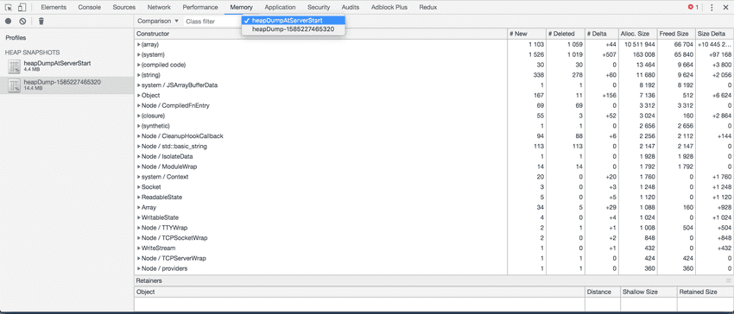
Task: Sort by the # New column header
Action: pos(527,35)
